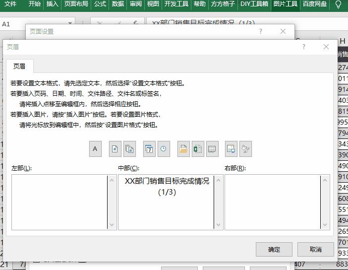Switch to the 开始 ribbon tab
Screen dimensions: 348x270
pyautogui.click(x=34, y=4)
